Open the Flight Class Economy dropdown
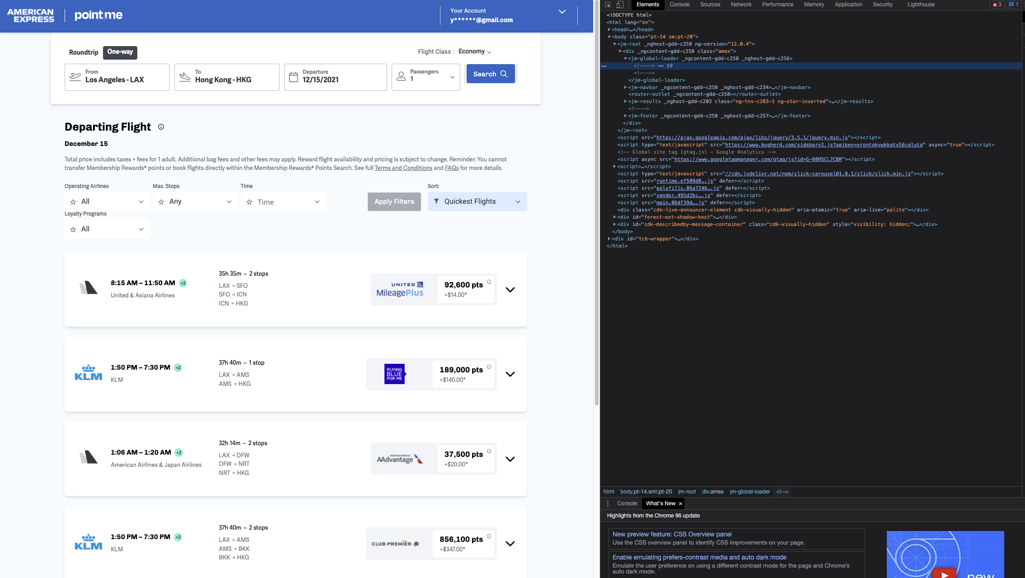Screen dimensions: 1025x578 coord(474,52)
